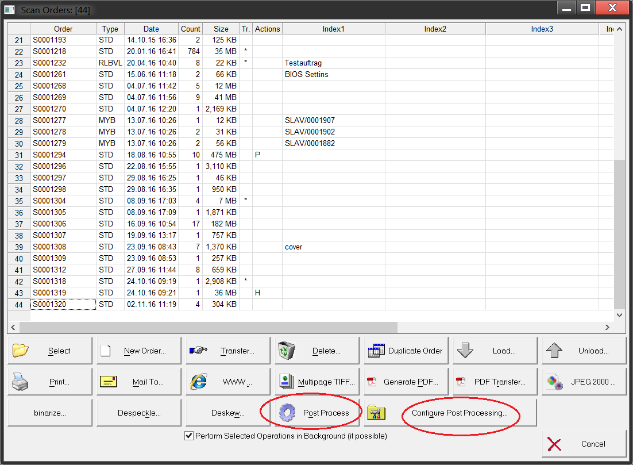
Task: Click the horizontal scrollbar right arrow
Action: [x=607, y=327]
